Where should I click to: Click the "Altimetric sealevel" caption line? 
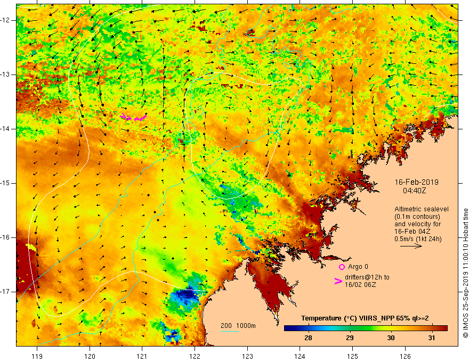(x=422, y=209)
